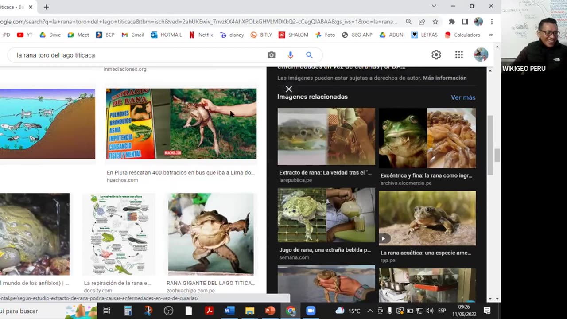Open the Calculadora bookmark
The width and height of the screenshot is (567, 319).
(462, 35)
